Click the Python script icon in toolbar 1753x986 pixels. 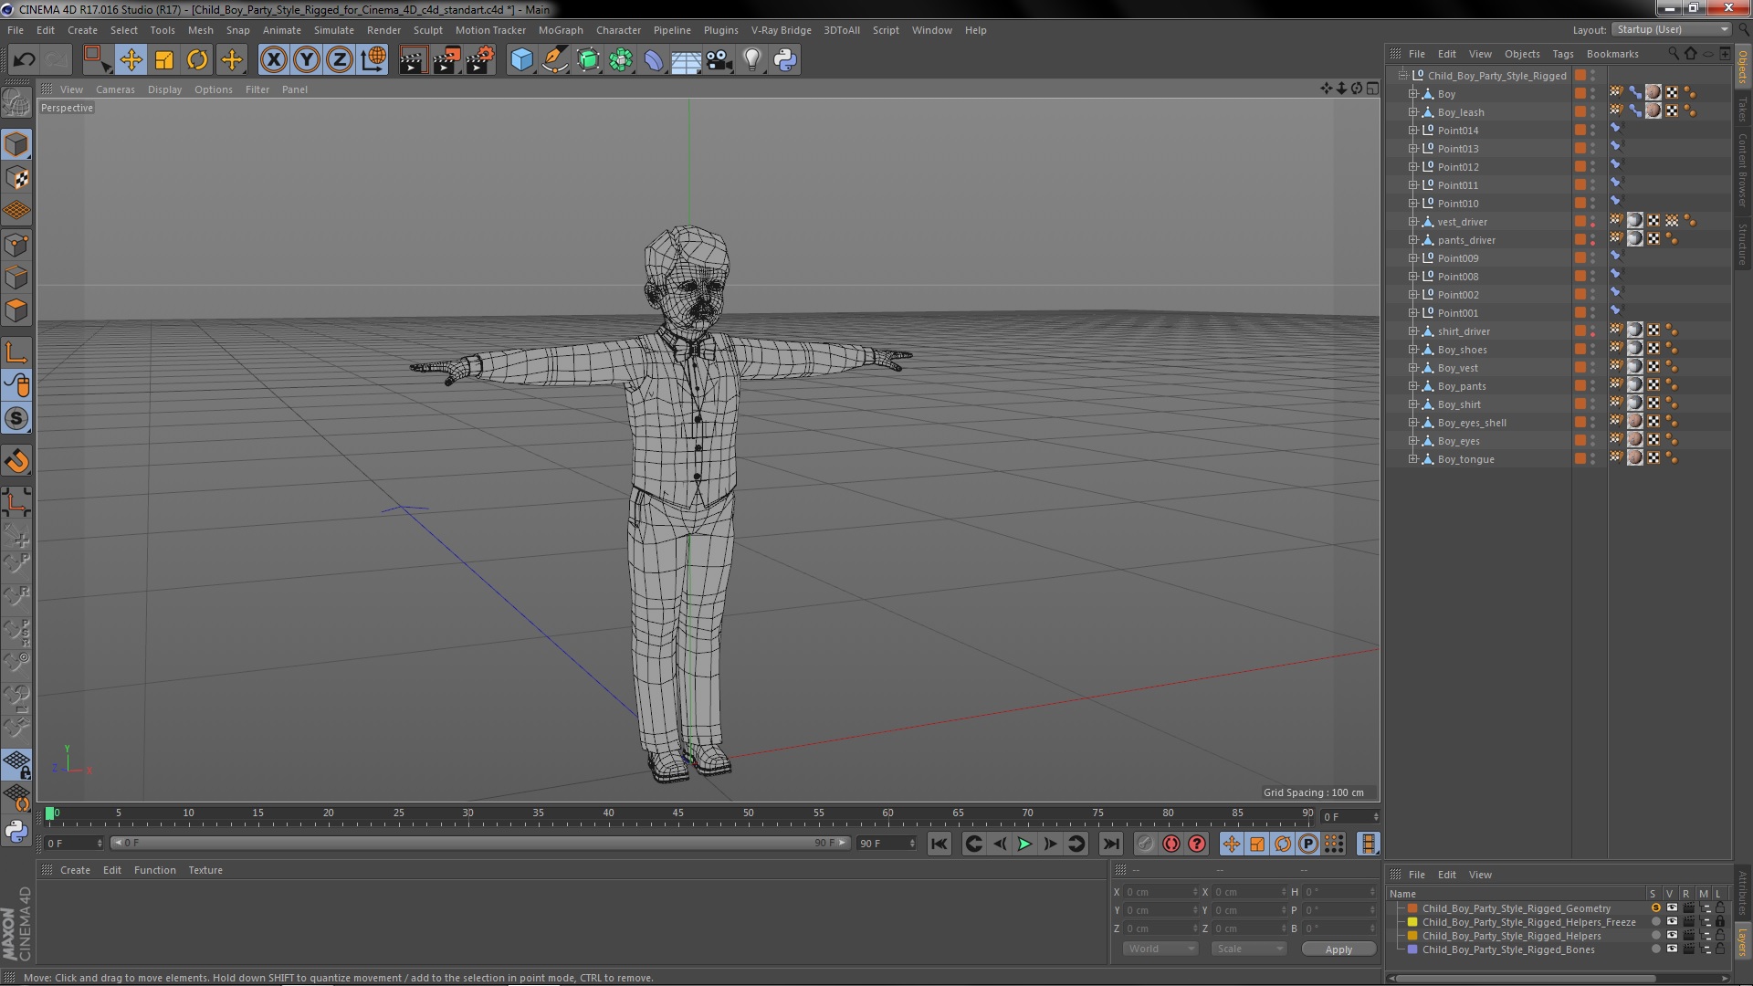[785, 60]
